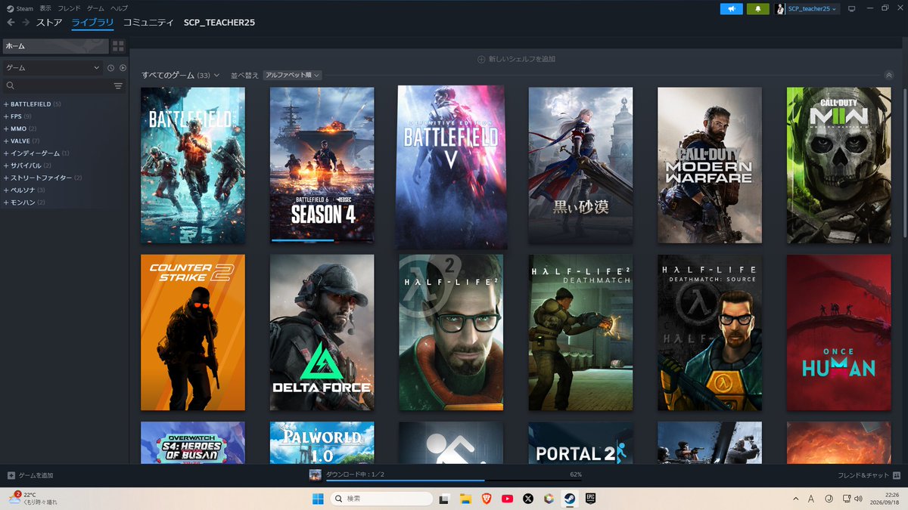Open Brave browser from the taskbar

tap(487, 499)
